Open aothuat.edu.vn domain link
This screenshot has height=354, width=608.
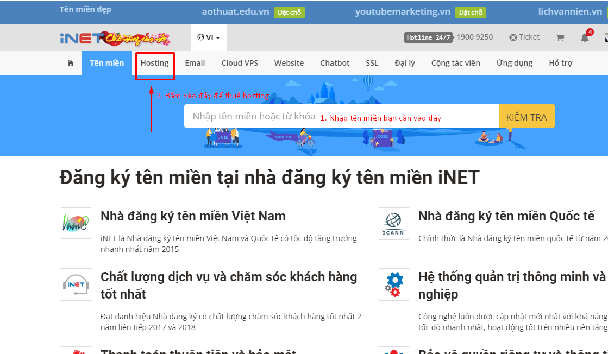click(235, 11)
